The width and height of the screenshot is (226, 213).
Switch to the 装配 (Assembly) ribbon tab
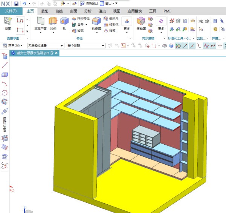(x=44, y=11)
